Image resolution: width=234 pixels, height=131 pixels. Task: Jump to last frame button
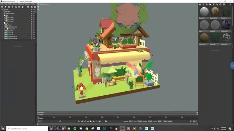click(99, 121)
